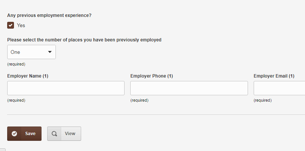Click the small tab at bottom-left corner

coord(3,150)
